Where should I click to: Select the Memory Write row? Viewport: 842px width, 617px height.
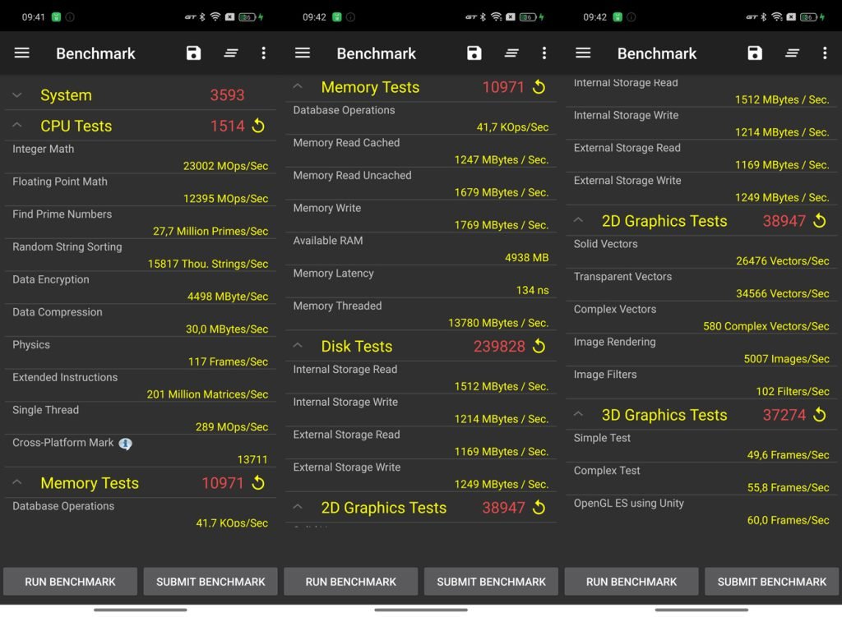421,217
